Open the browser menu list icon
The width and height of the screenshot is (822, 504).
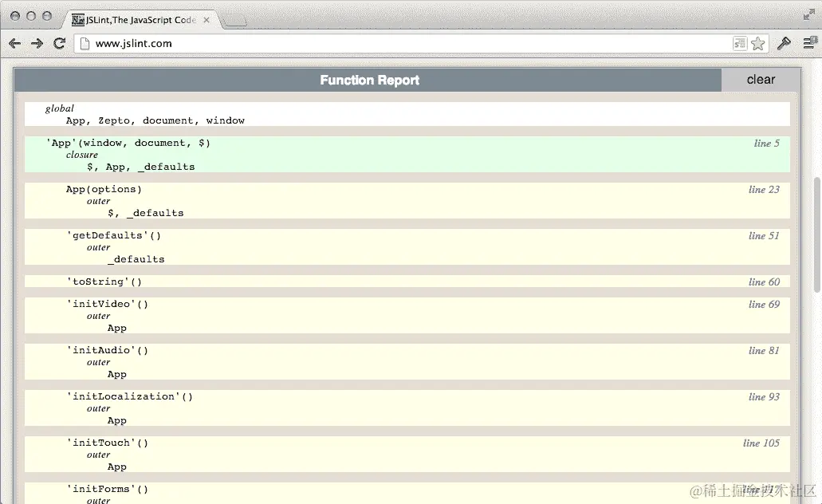pos(810,43)
